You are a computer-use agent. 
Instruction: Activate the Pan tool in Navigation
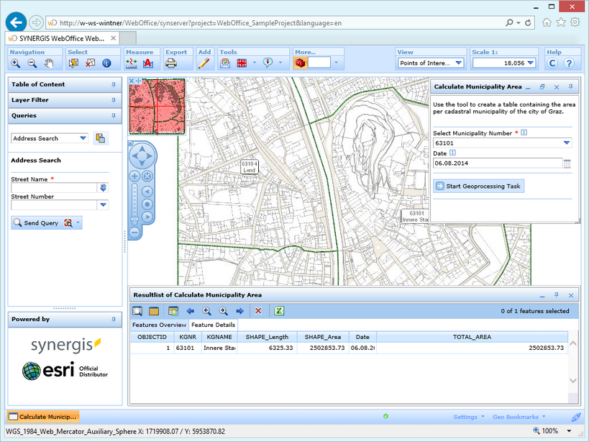pyautogui.click(x=49, y=63)
